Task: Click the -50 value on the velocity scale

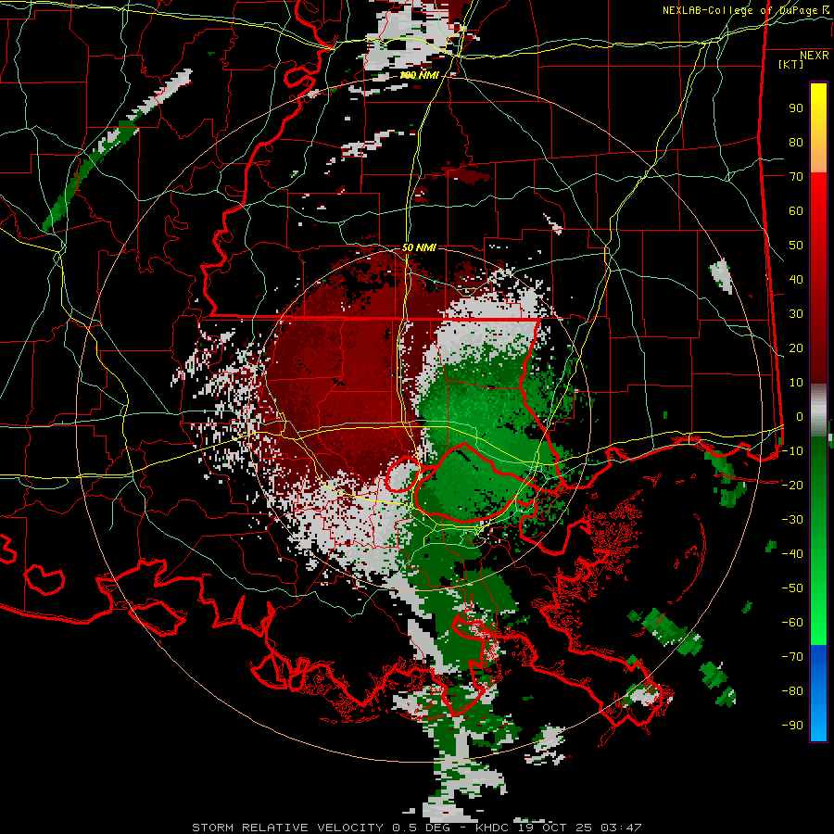Action: coord(792,588)
